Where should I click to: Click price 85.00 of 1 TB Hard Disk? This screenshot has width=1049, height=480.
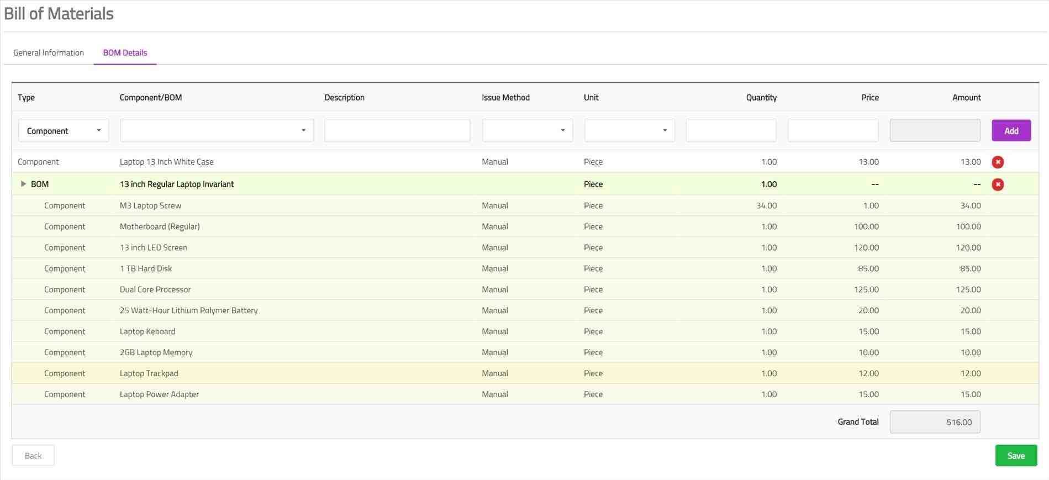(x=868, y=268)
